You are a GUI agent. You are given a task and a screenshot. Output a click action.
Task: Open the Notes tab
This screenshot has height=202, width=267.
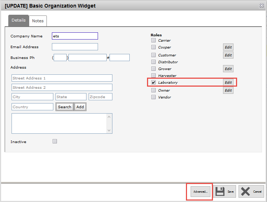coord(38,21)
